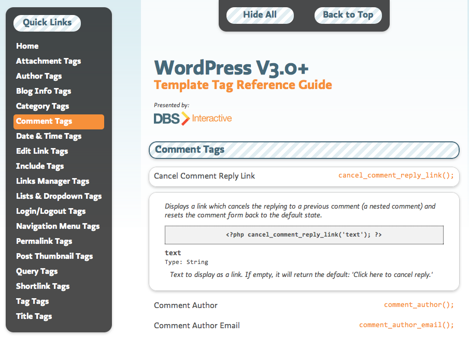Open Category Tags section
Screen dimensions: 469x337
point(42,106)
